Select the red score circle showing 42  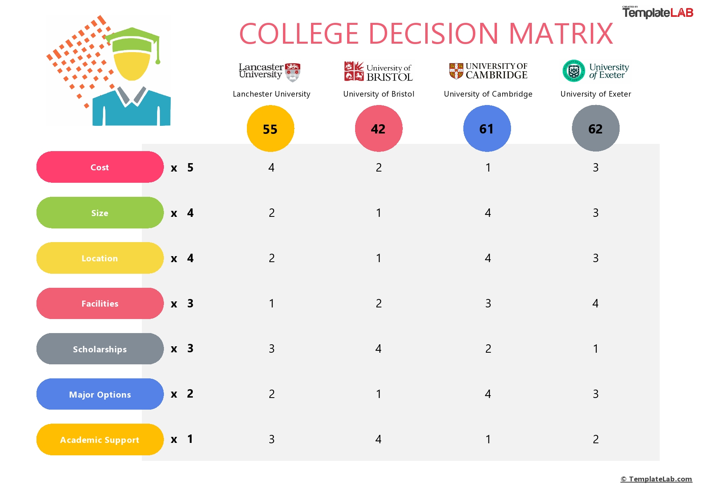click(378, 129)
